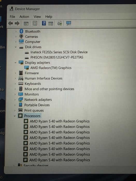
Task: Click the Inateck disk device icon
Action: [x=27, y=53]
